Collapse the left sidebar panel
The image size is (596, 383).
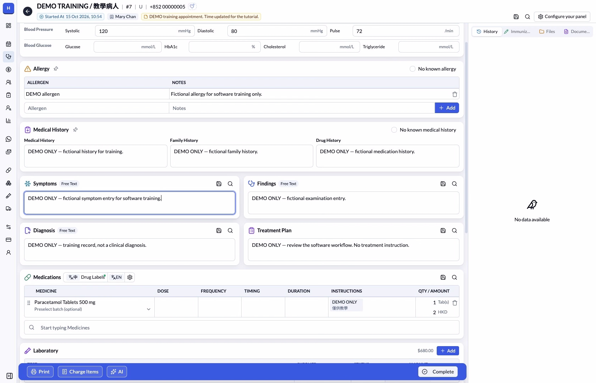[10, 376]
